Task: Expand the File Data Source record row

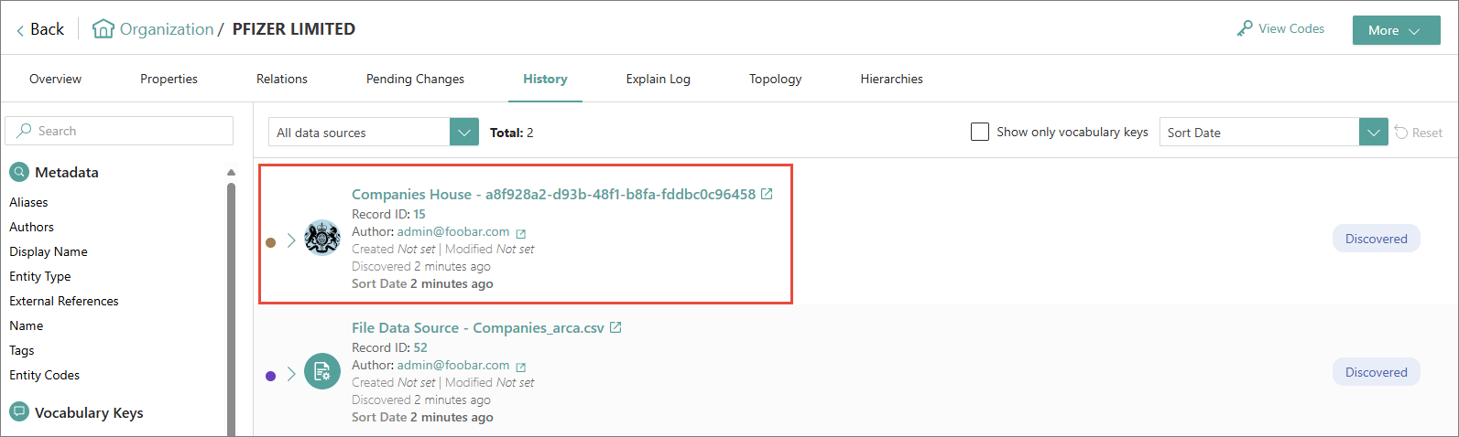Action: pos(291,374)
